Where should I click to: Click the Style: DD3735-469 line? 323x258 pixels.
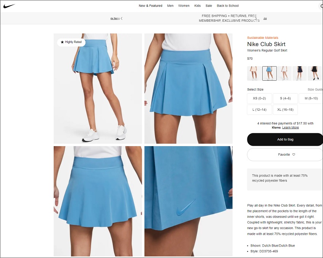pyautogui.click(x=264, y=251)
